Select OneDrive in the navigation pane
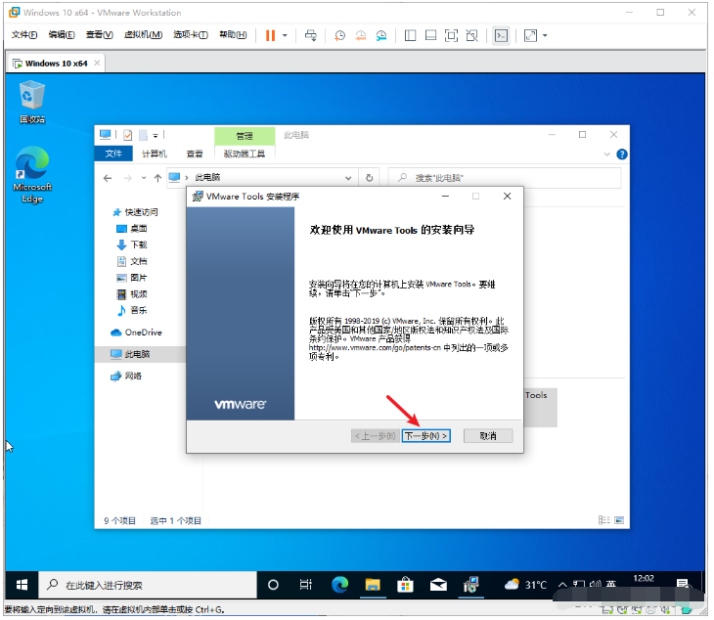Viewport: 714px width, 620px height. click(x=143, y=332)
